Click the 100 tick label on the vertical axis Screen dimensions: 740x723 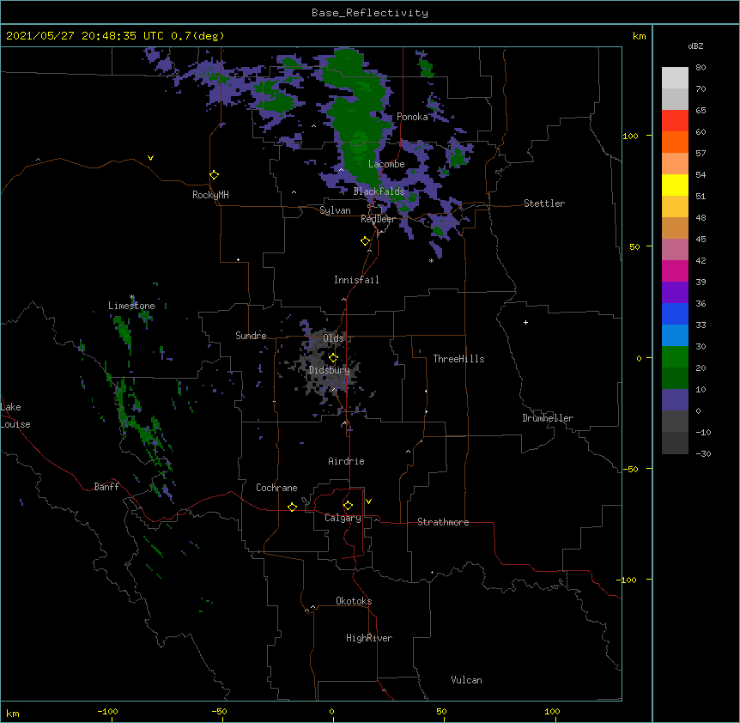[x=630, y=136]
